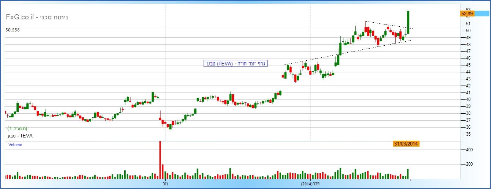Image resolution: width=491 pixels, height=189 pixels.
Task: Select the boxed TEVA daily chart title
Action: [x=235, y=64]
